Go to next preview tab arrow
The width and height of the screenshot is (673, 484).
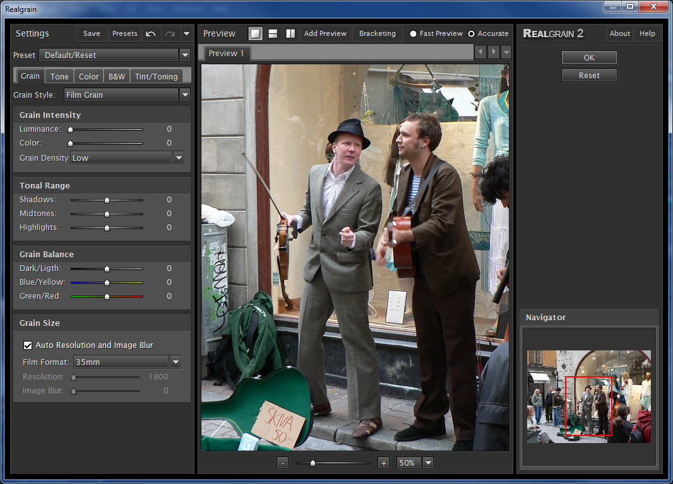tap(494, 52)
